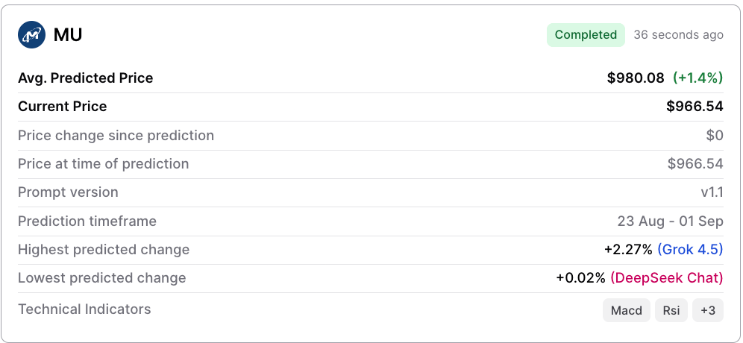Click the $966.54 current price value
The width and height of the screenshot is (743, 343).
(695, 107)
